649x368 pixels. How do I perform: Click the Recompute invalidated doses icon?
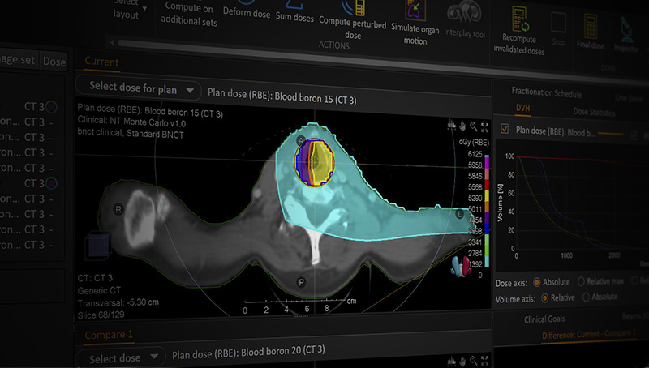[x=518, y=16]
